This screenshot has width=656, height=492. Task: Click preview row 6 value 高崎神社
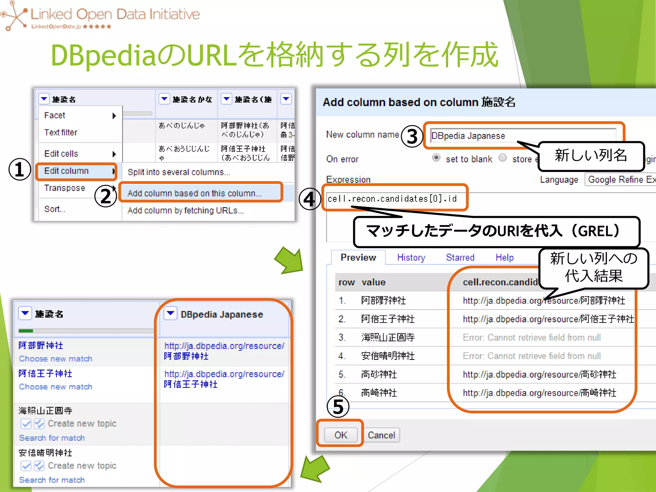coord(379,393)
